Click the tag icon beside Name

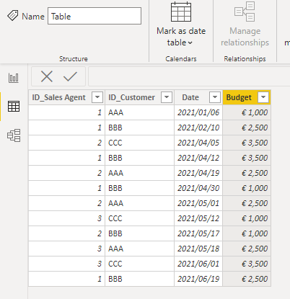pyautogui.click(x=13, y=16)
